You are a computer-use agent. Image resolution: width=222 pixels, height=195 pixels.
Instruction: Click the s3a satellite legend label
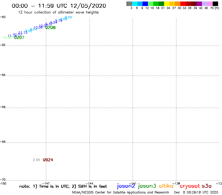207,186
